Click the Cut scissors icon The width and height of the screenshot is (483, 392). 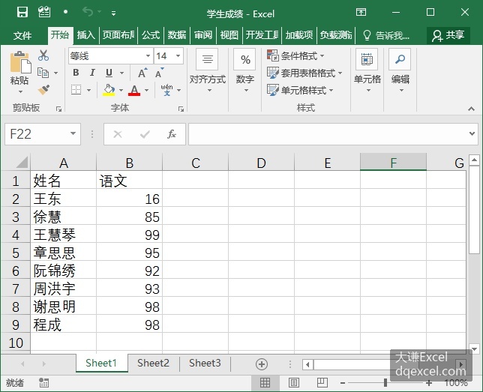[x=43, y=55]
